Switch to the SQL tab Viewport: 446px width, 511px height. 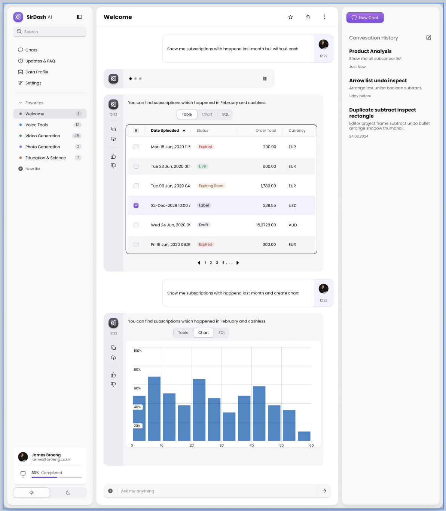225,114
